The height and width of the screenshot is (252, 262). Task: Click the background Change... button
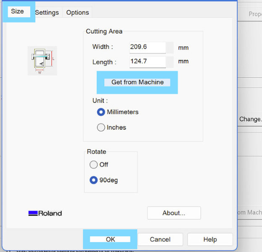coord(250,119)
